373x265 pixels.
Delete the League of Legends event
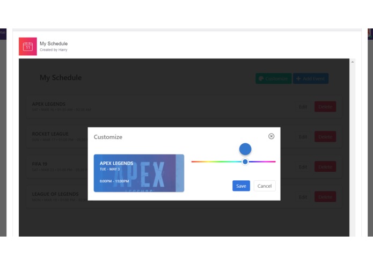click(x=325, y=197)
